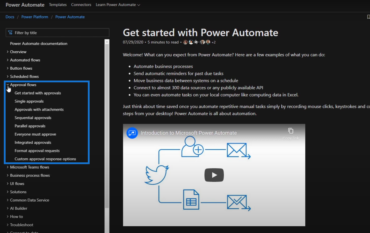Expand the Troubleshoot section
This screenshot has height=233, width=370.
click(22, 225)
